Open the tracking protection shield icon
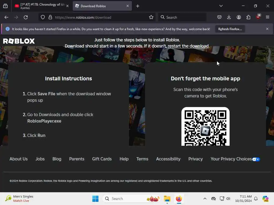Screen dimensions: 274x205 click(x=43, y=17)
